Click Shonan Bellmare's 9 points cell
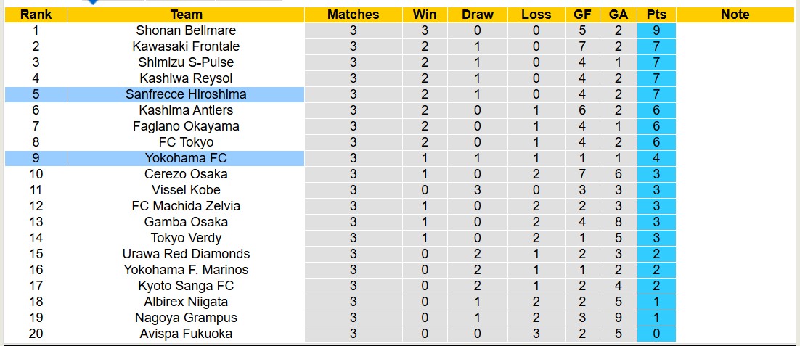The image size is (800, 346). coord(656,30)
